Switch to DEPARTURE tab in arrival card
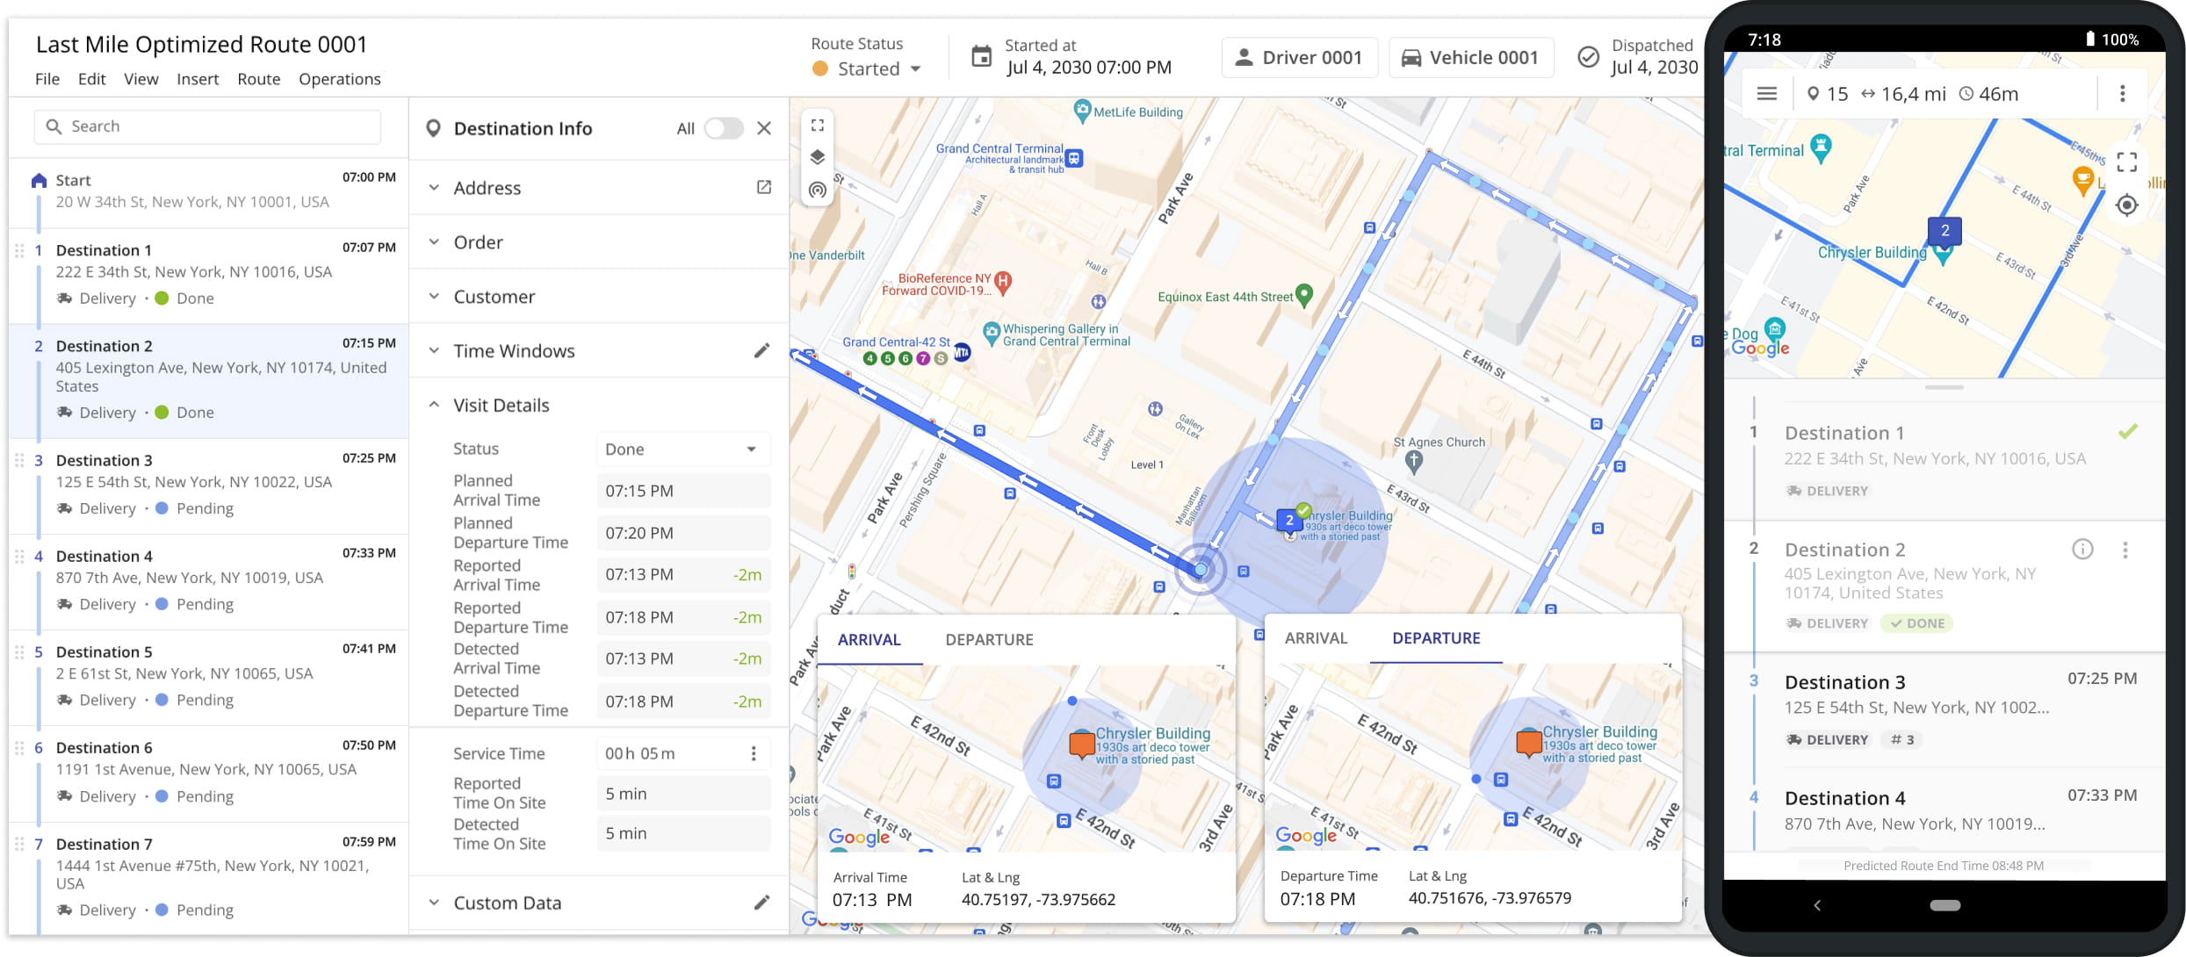Screen dimensions: 2186x957 pyautogui.click(x=989, y=639)
